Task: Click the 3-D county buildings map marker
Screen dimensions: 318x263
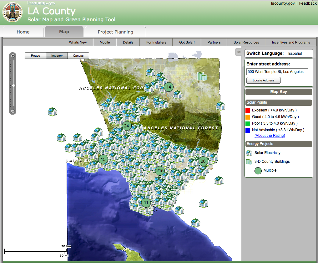Action: [202, 76]
